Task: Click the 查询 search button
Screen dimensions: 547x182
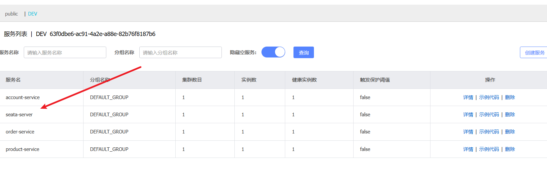Action: [x=303, y=53]
